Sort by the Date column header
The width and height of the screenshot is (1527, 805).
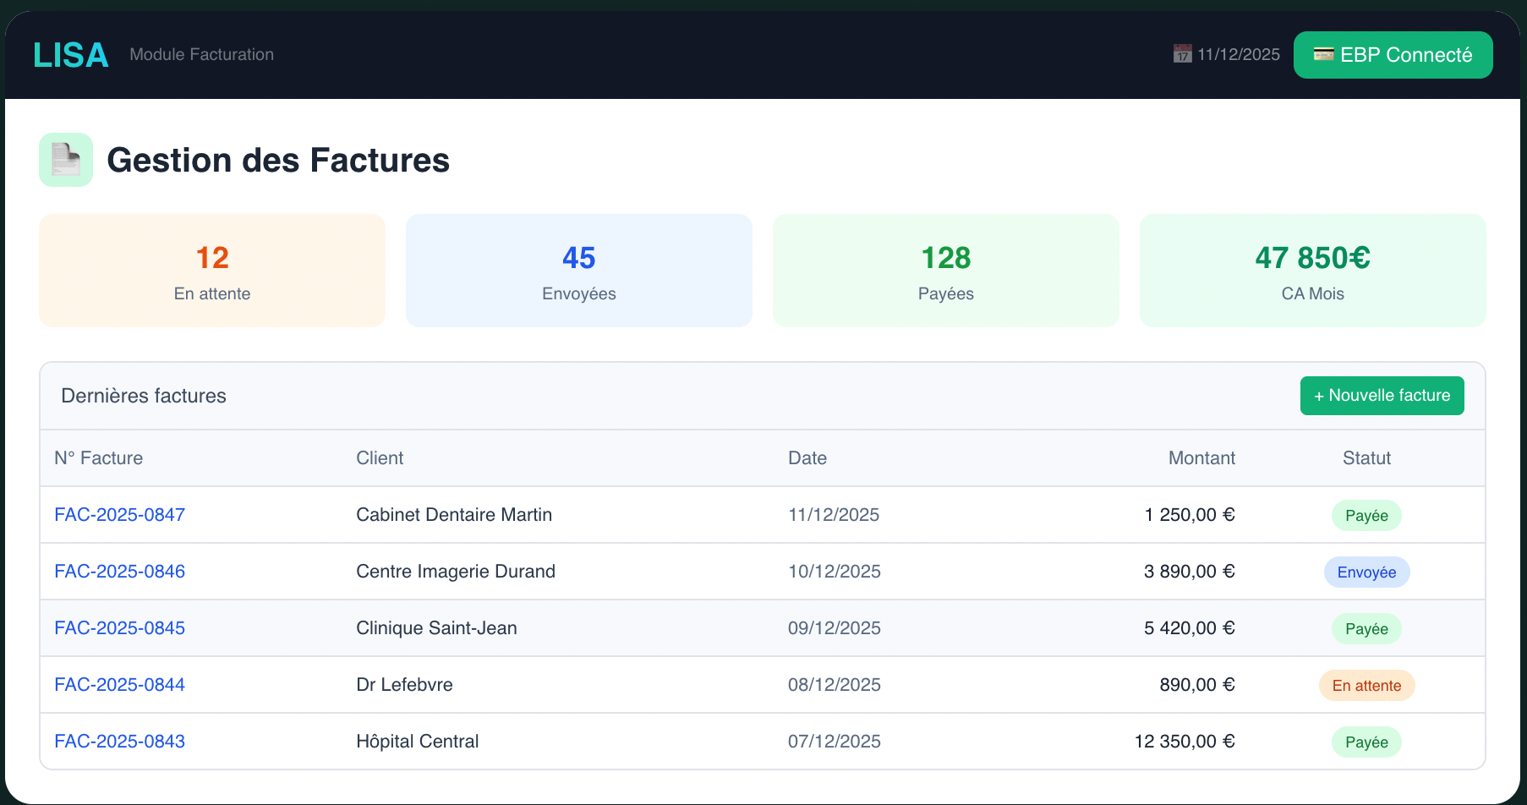pos(807,458)
